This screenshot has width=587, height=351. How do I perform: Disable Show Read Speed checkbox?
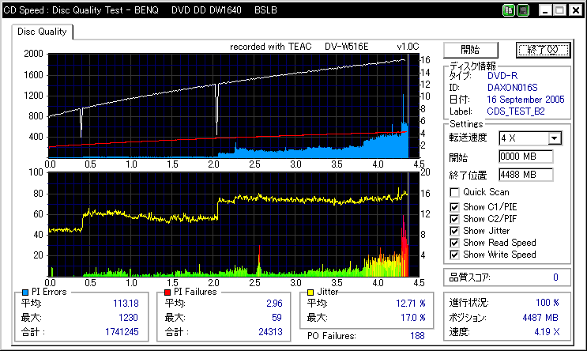(x=454, y=243)
